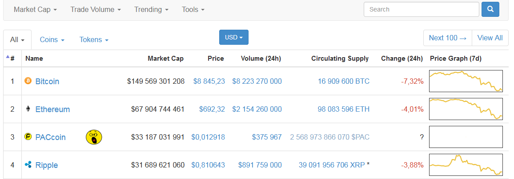This screenshot has height=179, width=514.
Task: Click Bitcoin volume $8 223 270 000
Action: coord(257,81)
